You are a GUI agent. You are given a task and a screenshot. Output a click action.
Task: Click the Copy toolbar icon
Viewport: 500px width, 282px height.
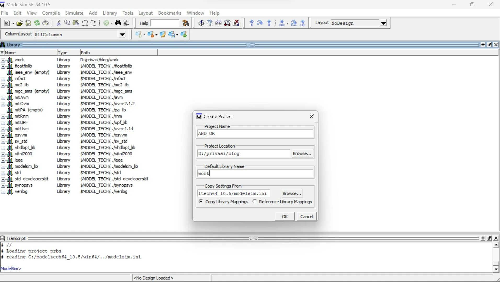[67, 23]
